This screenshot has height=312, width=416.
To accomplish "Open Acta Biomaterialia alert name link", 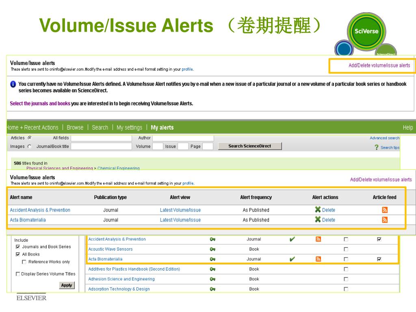I will [28, 220].
